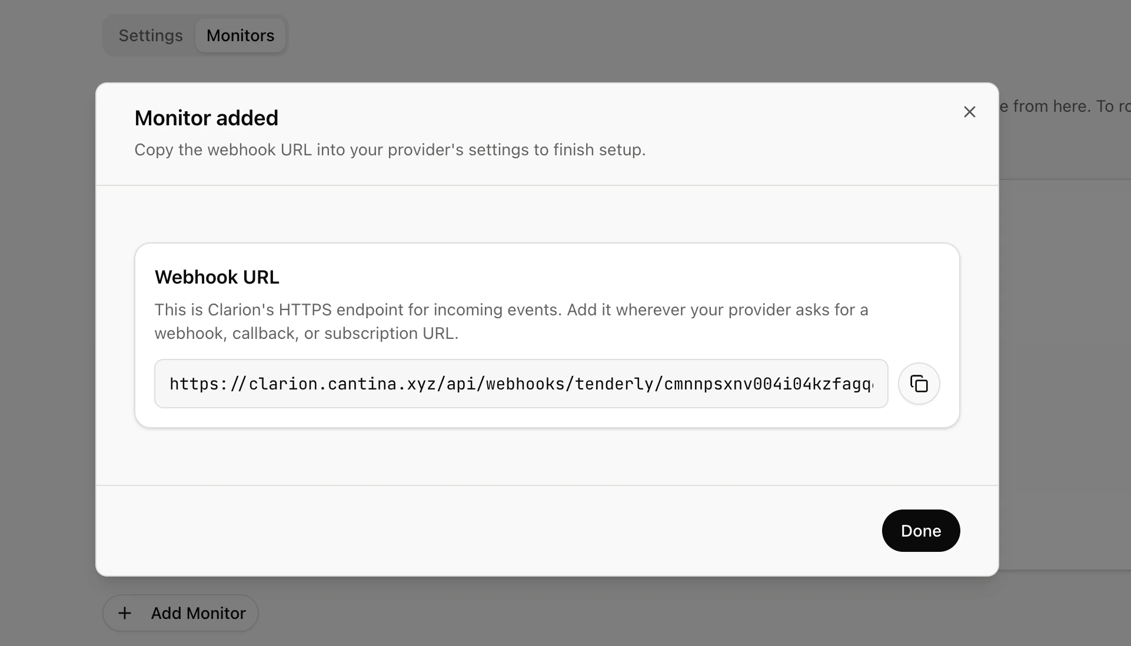The image size is (1131, 646).
Task: Click 'webhook, callback, or subscription URL' text line
Action: pos(306,333)
